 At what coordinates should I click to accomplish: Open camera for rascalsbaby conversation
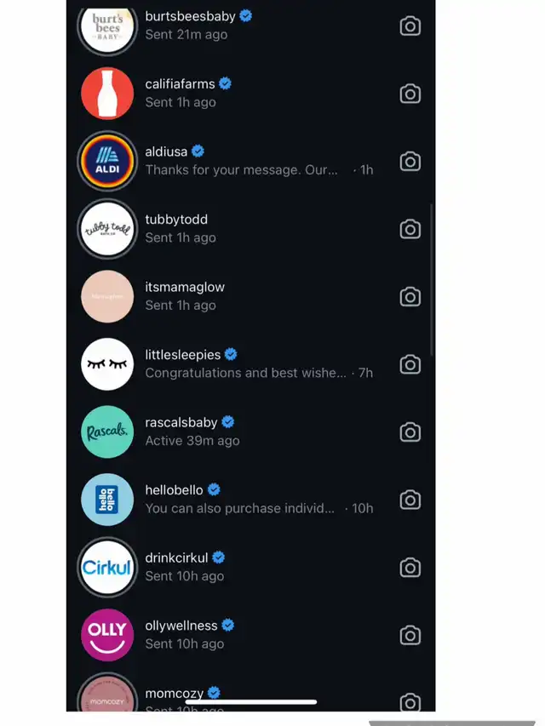410,432
